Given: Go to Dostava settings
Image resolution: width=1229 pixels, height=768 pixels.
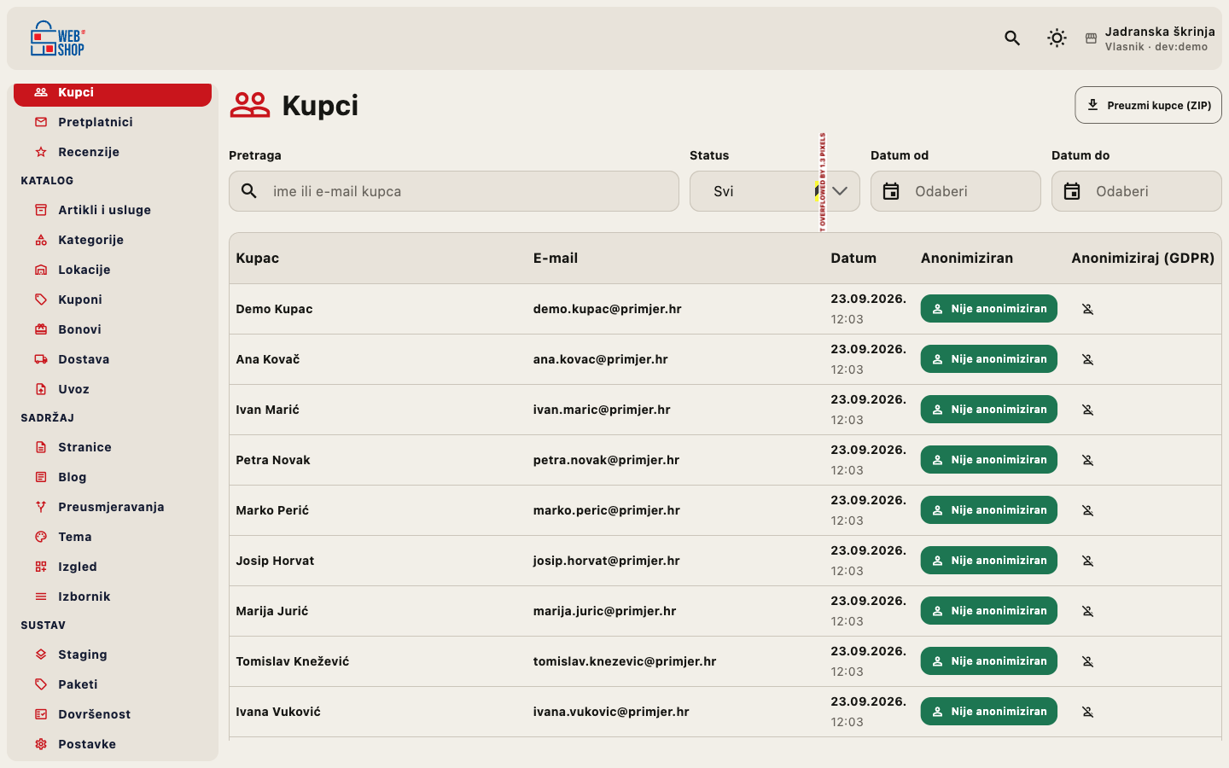Looking at the screenshot, I should [113, 359].
